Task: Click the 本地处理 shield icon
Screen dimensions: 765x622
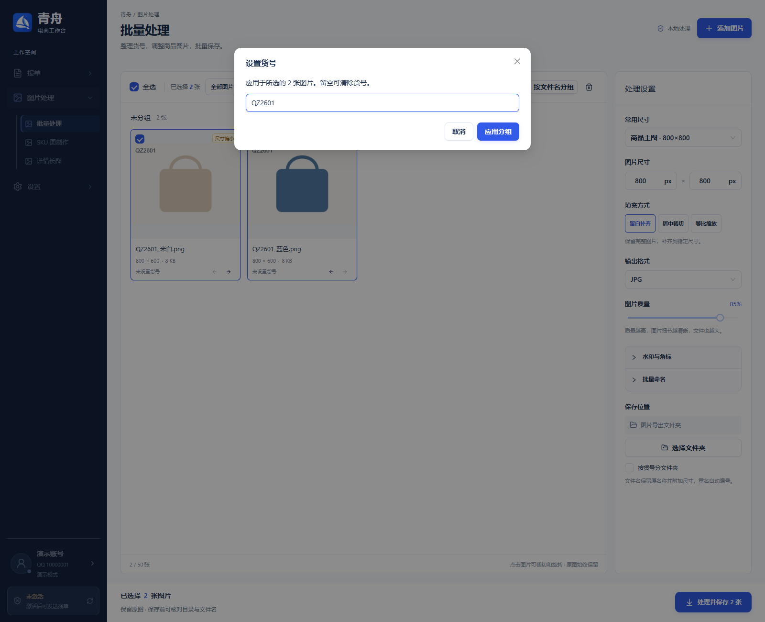Action: [660, 29]
